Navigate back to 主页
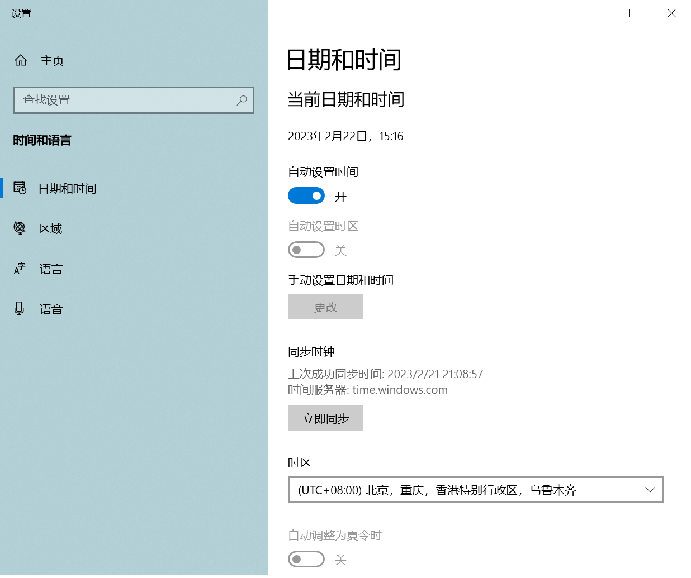Viewport: 691px width, 578px height. click(52, 60)
